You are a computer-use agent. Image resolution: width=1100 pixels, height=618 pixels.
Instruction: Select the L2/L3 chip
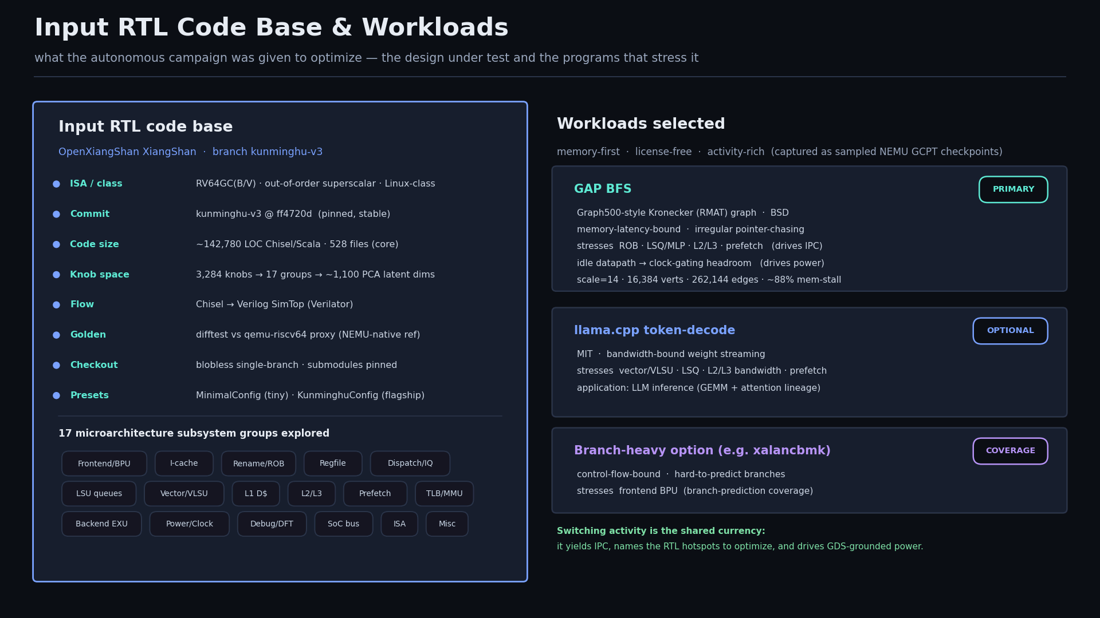pos(312,494)
